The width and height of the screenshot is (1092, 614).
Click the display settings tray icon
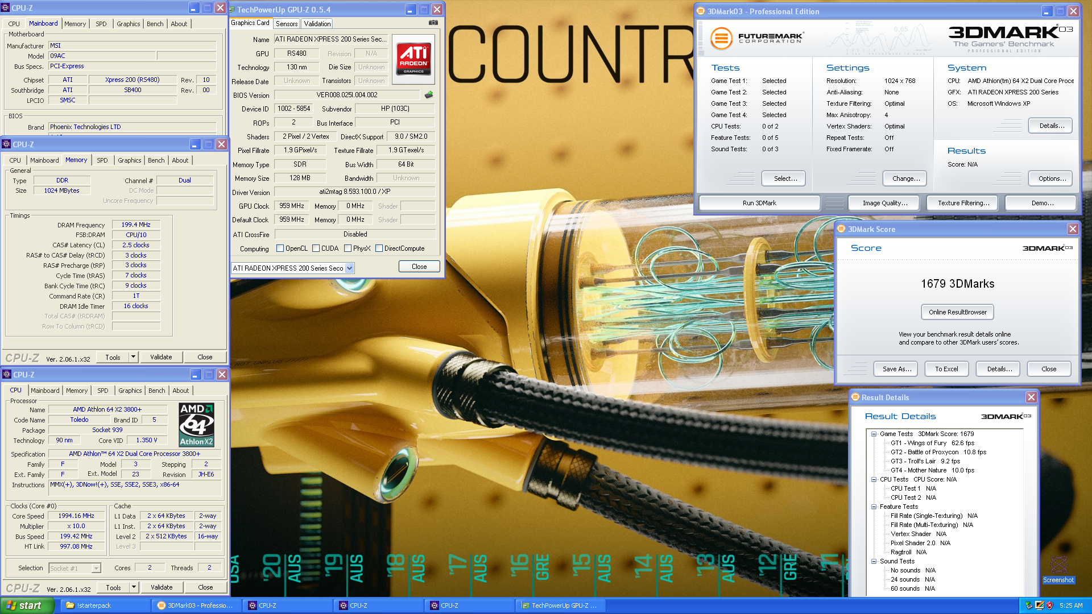[1040, 605]
